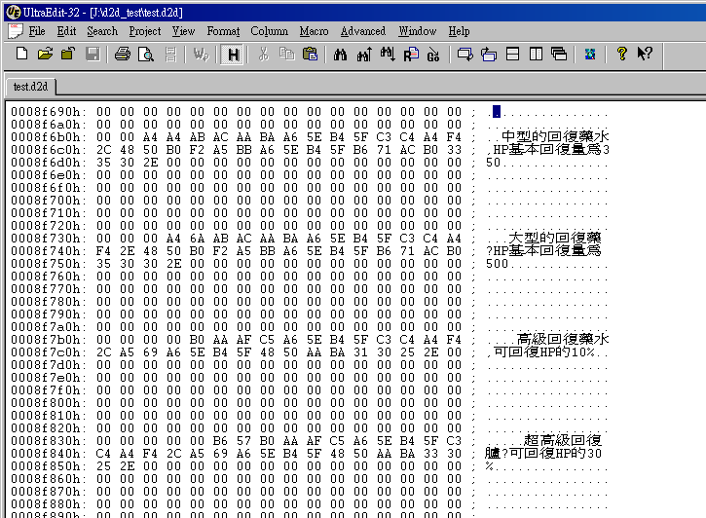Viewport: 706px width, 518px height.
Task: Click the document icon beside File menu
Action: (x=16, y=31)
